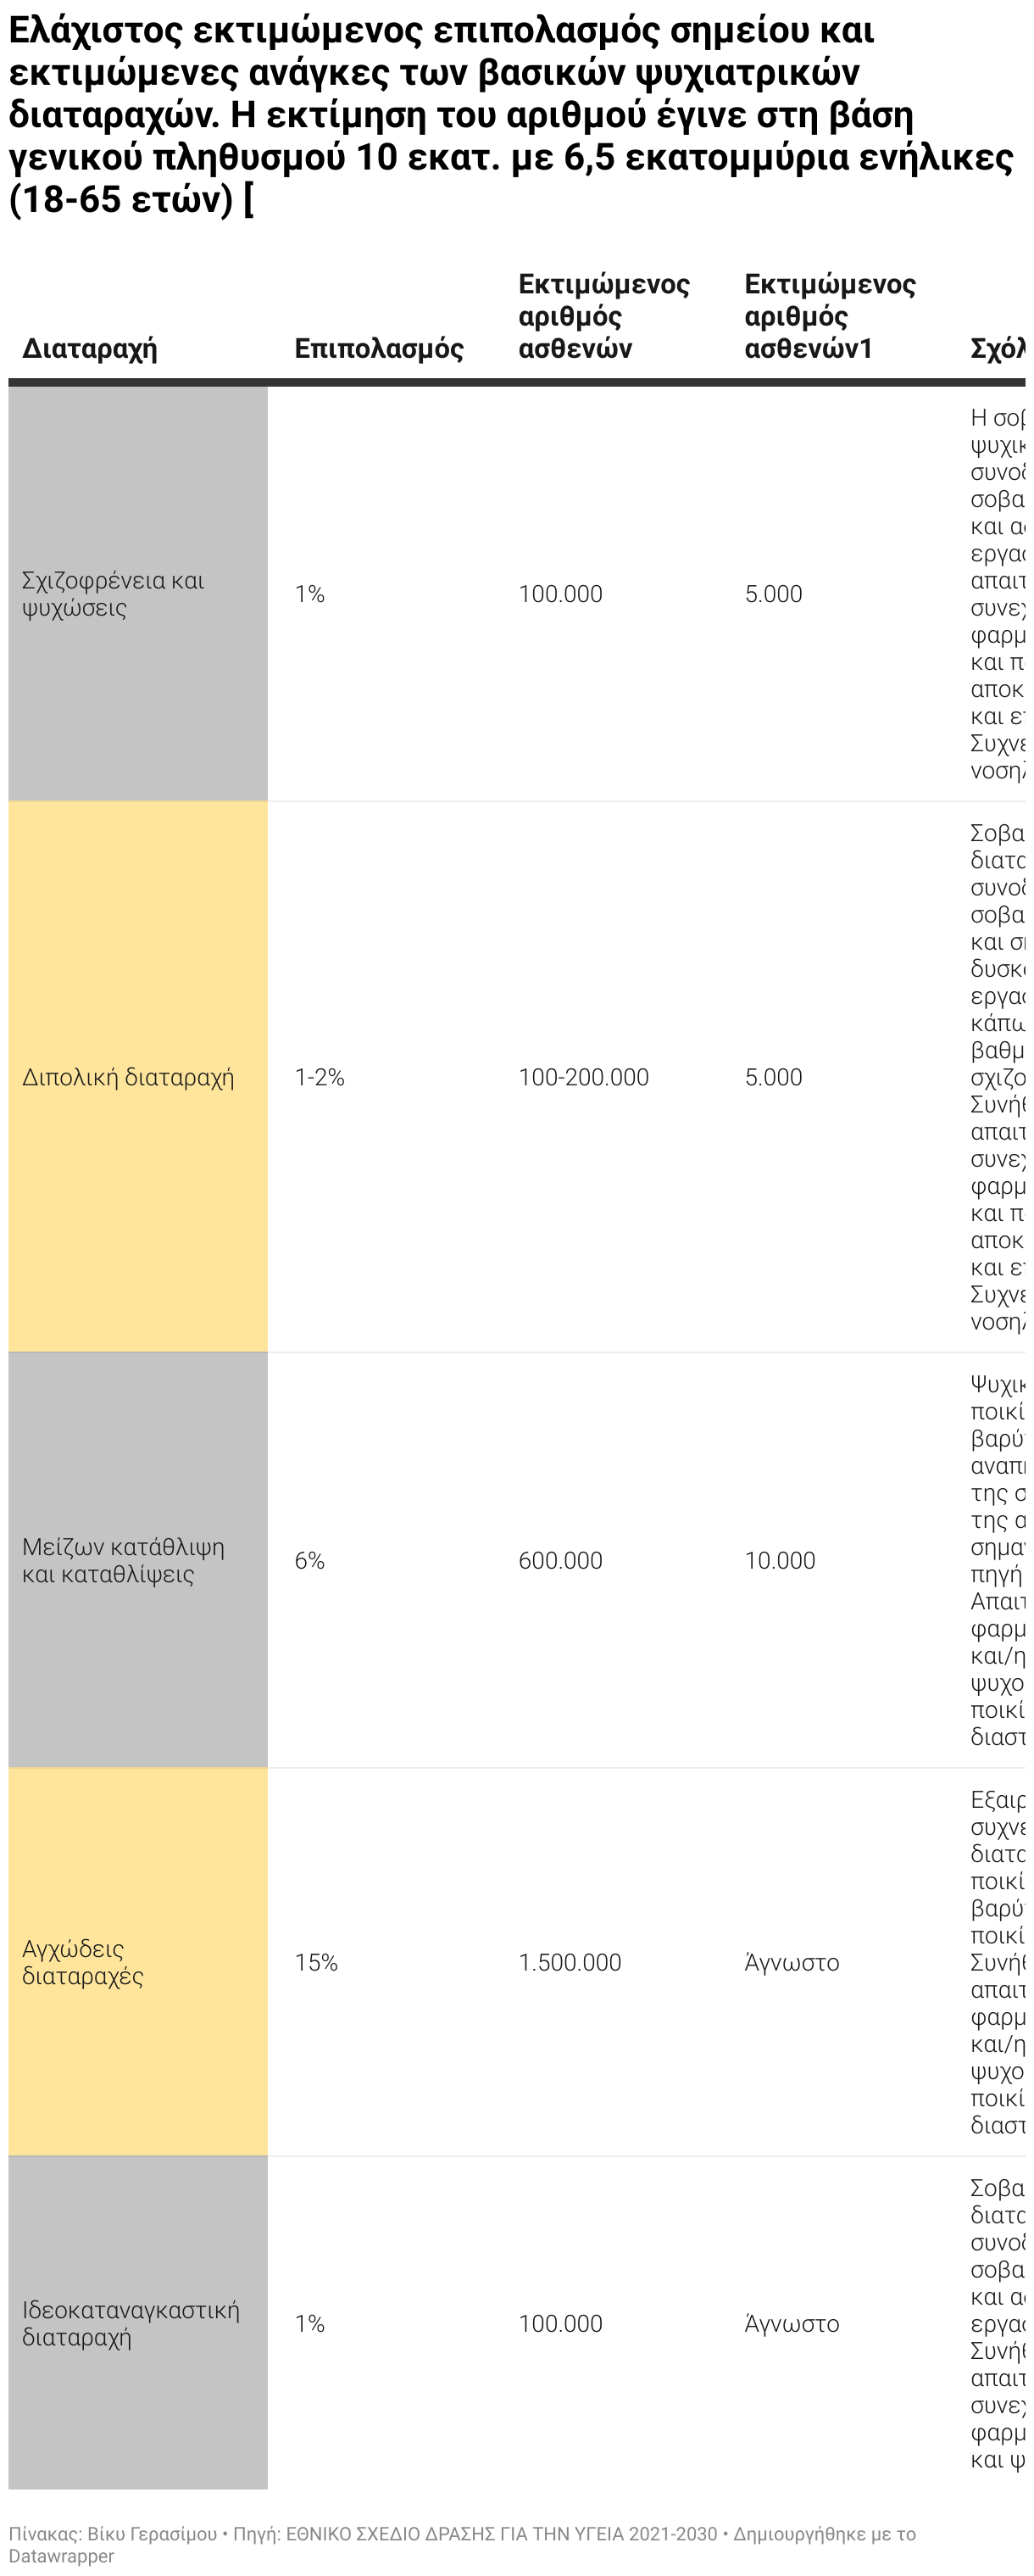Viewport: 1034px width, 2576px height.
Task: Click the 1.500.000 patients value
Action: 570,1962
